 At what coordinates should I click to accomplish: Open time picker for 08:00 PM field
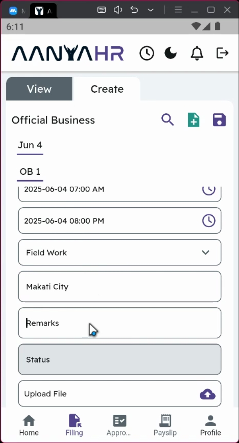click(x=209, y=221)
